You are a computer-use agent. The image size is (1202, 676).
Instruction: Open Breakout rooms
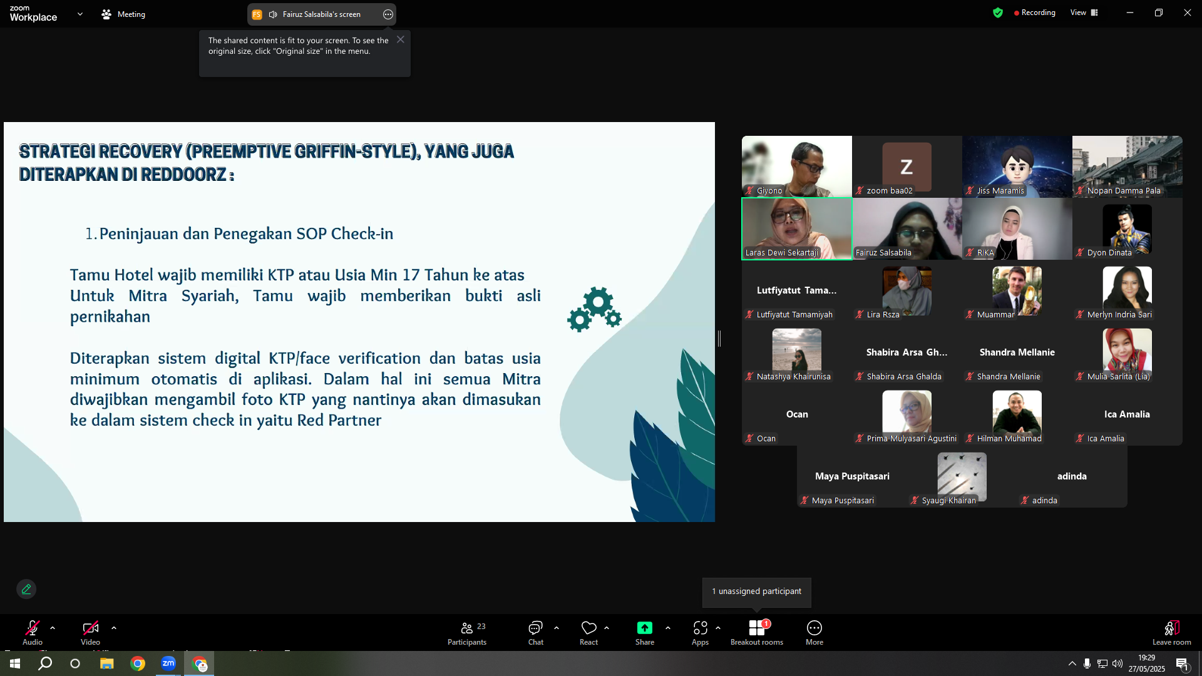[x=757, y=632]
